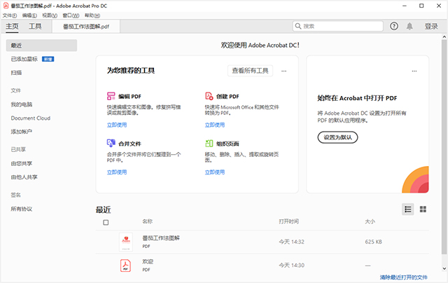Switch to list view icon
The image size is (448, 283).
pos(407,209)
